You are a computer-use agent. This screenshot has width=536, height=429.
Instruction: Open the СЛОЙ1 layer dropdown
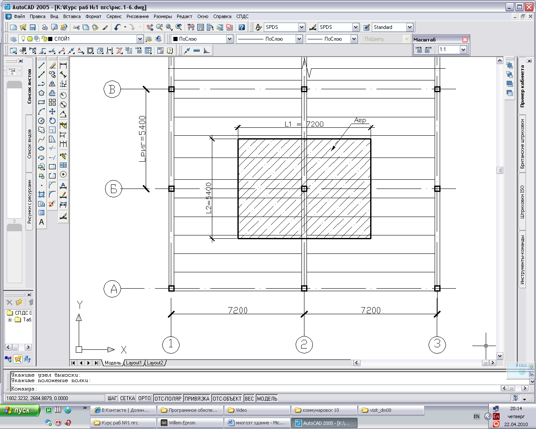[140, 39]
